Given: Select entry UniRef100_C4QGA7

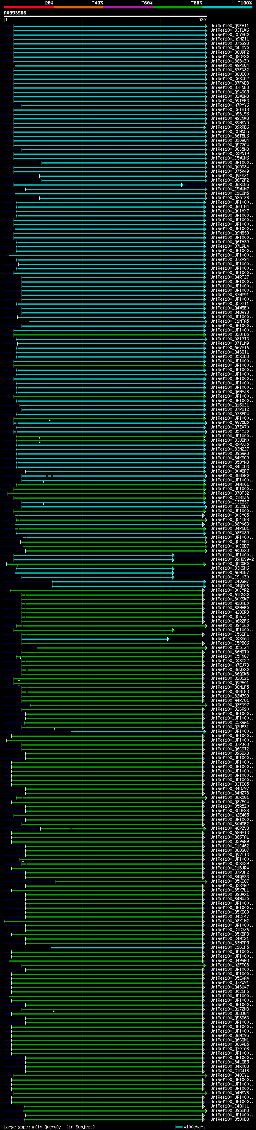Looking at the screenshot, I should (230, 581).
